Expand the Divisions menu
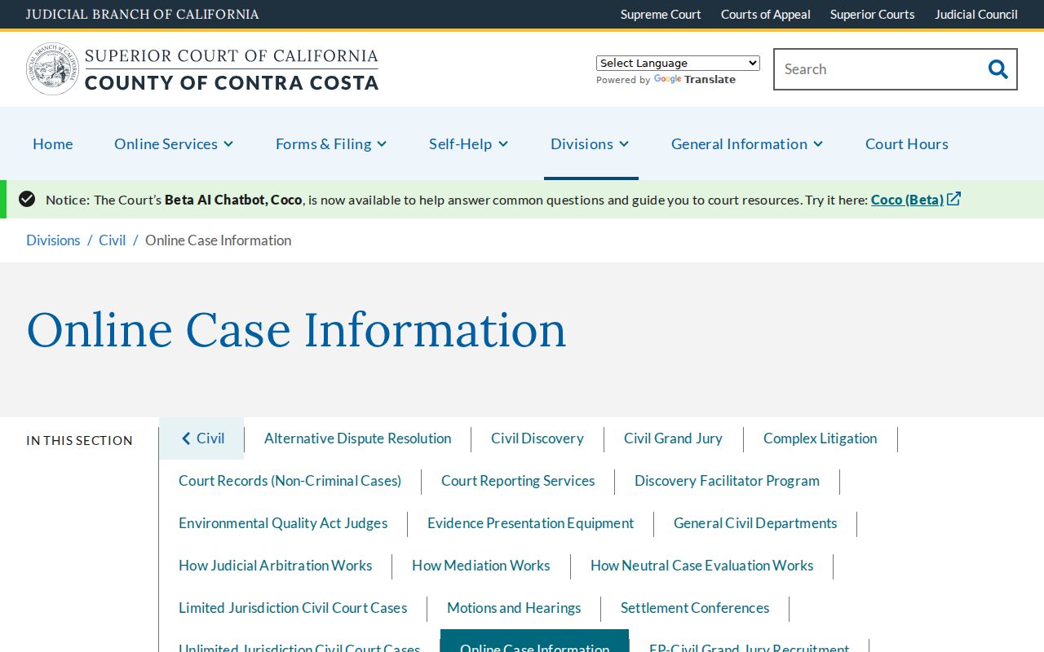 click(x=591, y=143)
